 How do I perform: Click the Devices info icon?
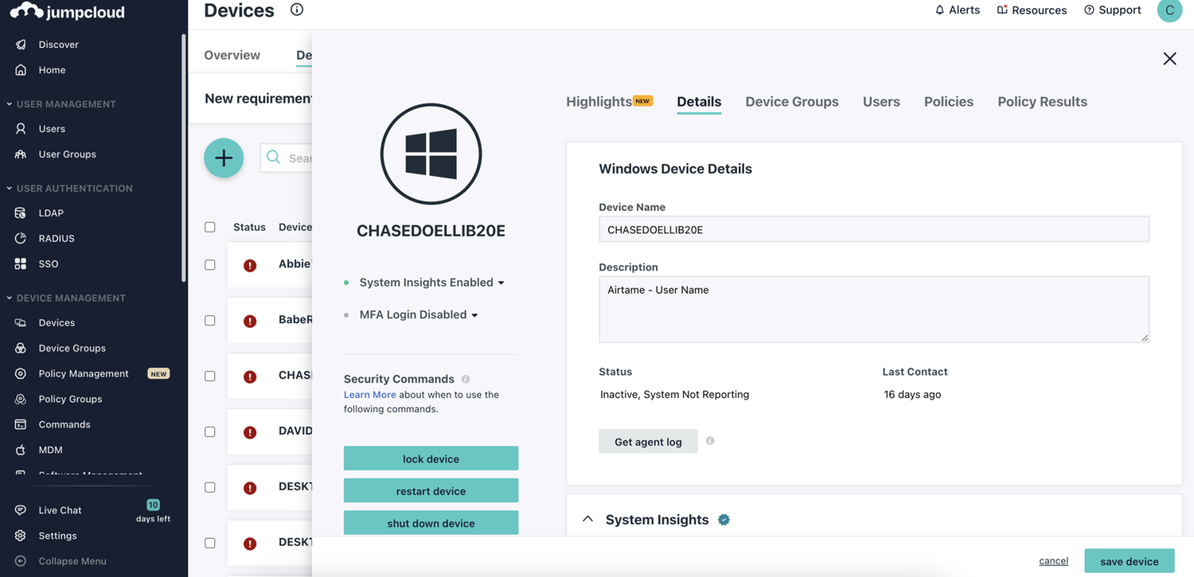point(297,10)
